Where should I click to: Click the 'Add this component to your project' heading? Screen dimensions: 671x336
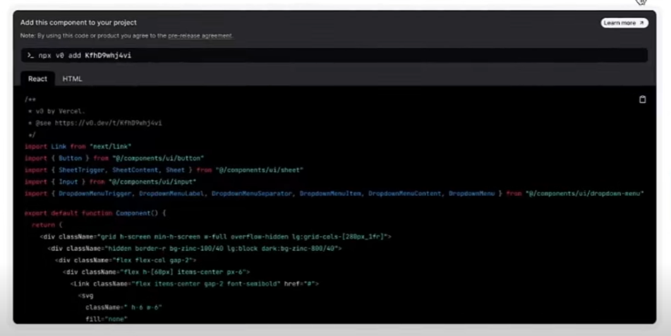click(x=78, y=23)
